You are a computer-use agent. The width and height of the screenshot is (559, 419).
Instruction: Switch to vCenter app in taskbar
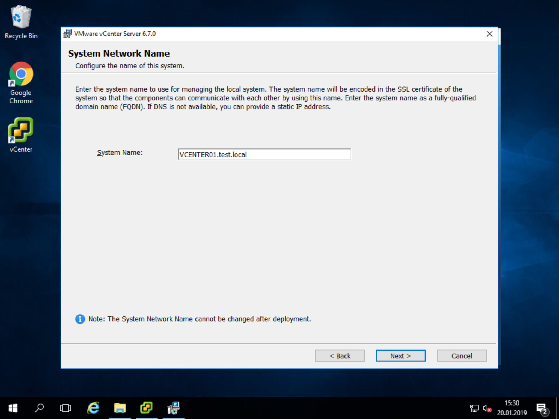pos(147,408)
